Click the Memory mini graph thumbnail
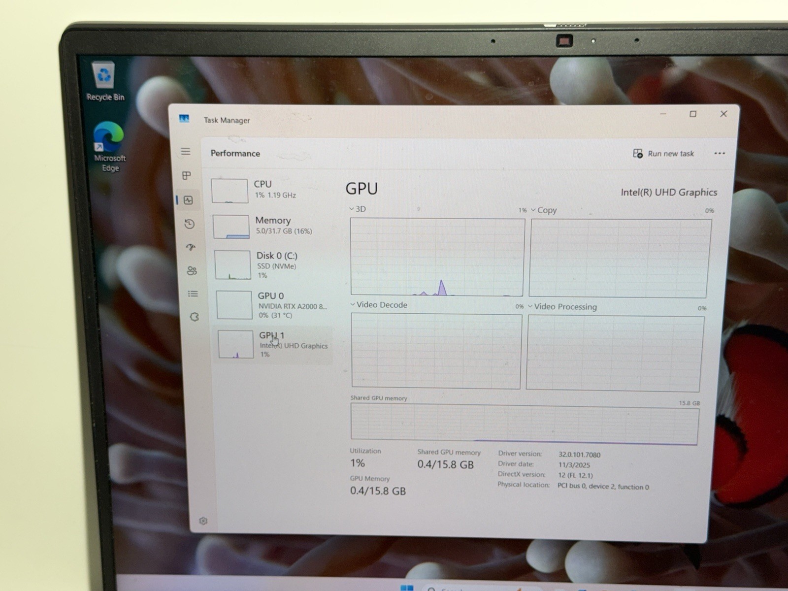This screenshot has width=788, height=591. pyautogui.click(x=231, y=227)
